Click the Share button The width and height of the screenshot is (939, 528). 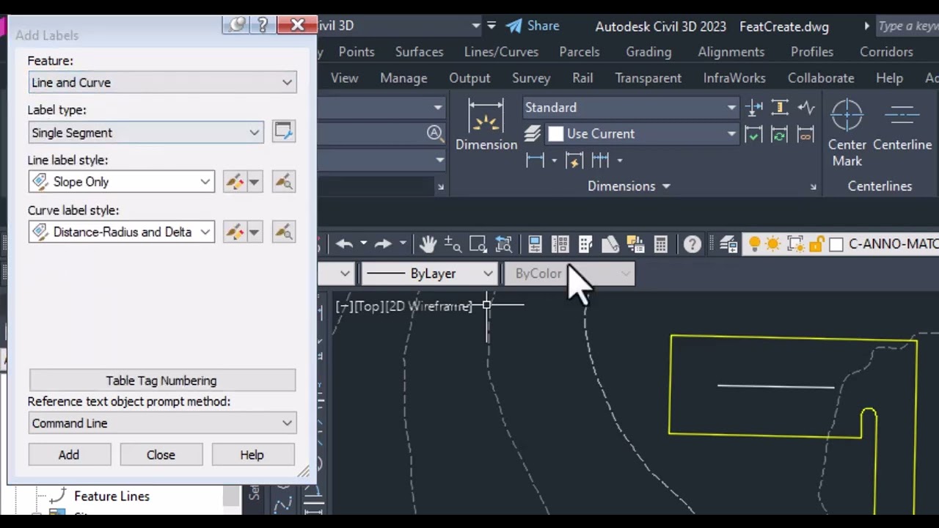533,26
